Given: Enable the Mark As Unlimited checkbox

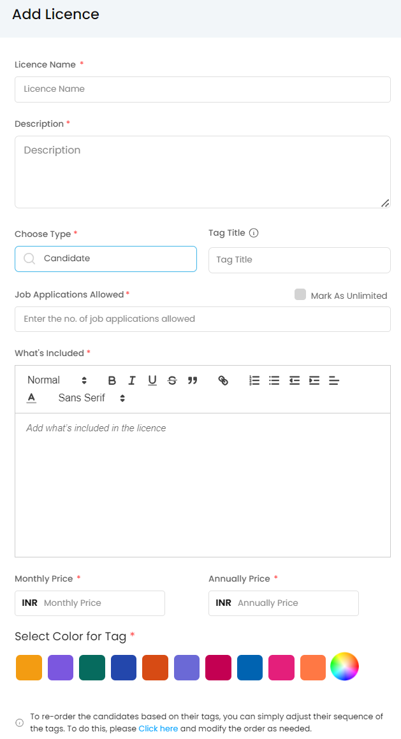Looking at the screenshot, I should click(300, 294).
